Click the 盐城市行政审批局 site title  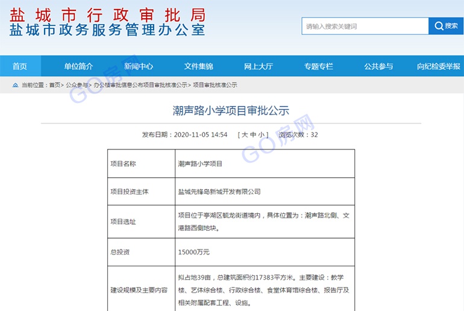pos(108,15)
